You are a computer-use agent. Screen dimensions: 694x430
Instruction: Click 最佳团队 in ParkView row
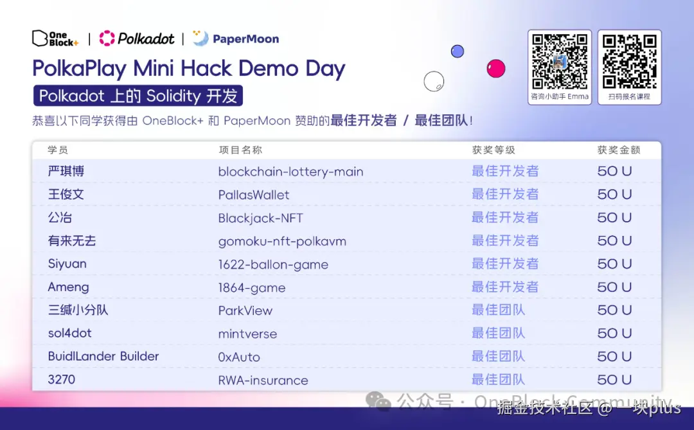point(499,310)
